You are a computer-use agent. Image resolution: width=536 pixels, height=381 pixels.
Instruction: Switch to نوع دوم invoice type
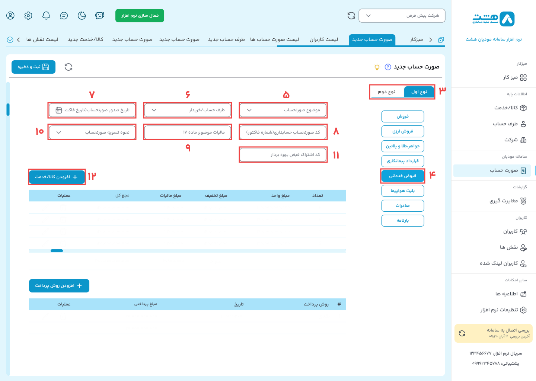pos(387,92)
